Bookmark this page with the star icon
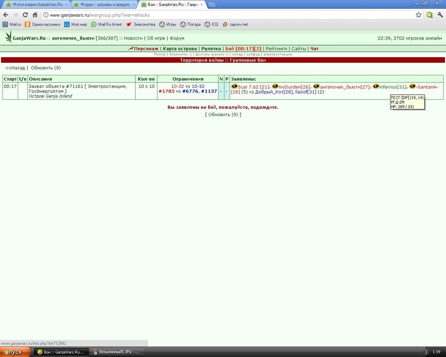The width and height of the screenshot is (446, 357). coord(418,15)
